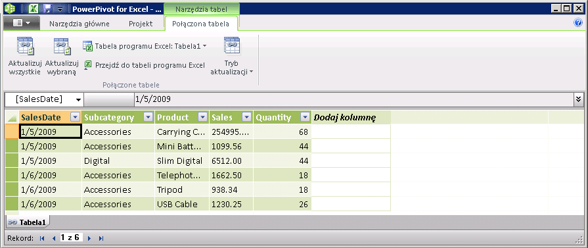The width and height of the screenshot is (588, 248).
Task: Open the Tabela1 sheet tab
Action: click(x=27, y=222)
